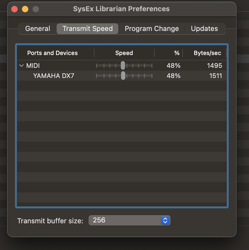Open the Program Change tab
Screen dimensions: 249x250
point(152,28)
